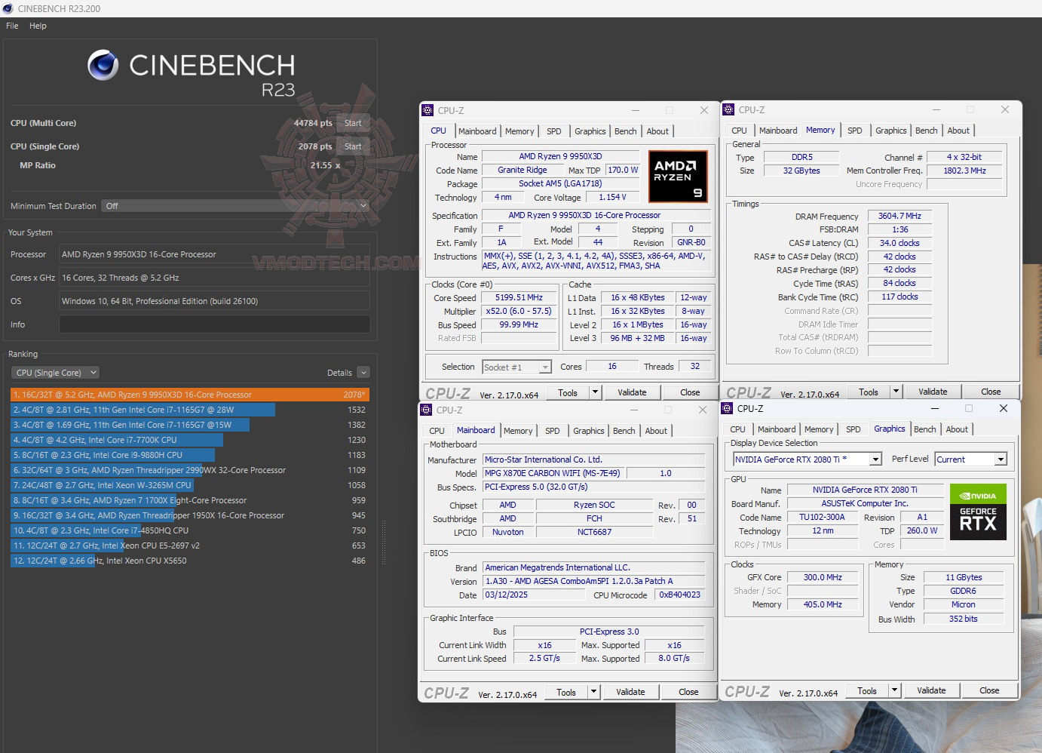Open the Ranking CPU (Single Core) dropdown
1042x753 pixels.
pyautogui.click(x=55, y=373)
